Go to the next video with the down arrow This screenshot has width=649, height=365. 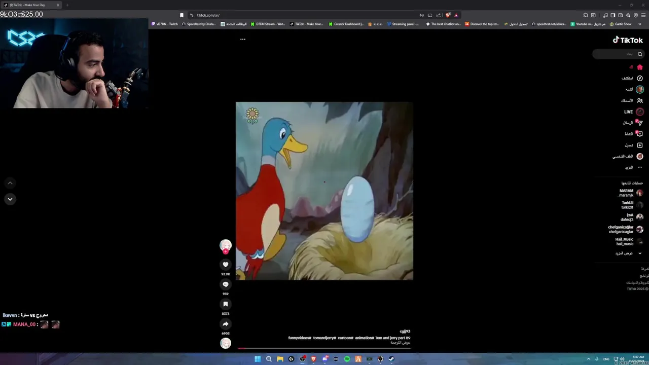(x=10, y=199)
